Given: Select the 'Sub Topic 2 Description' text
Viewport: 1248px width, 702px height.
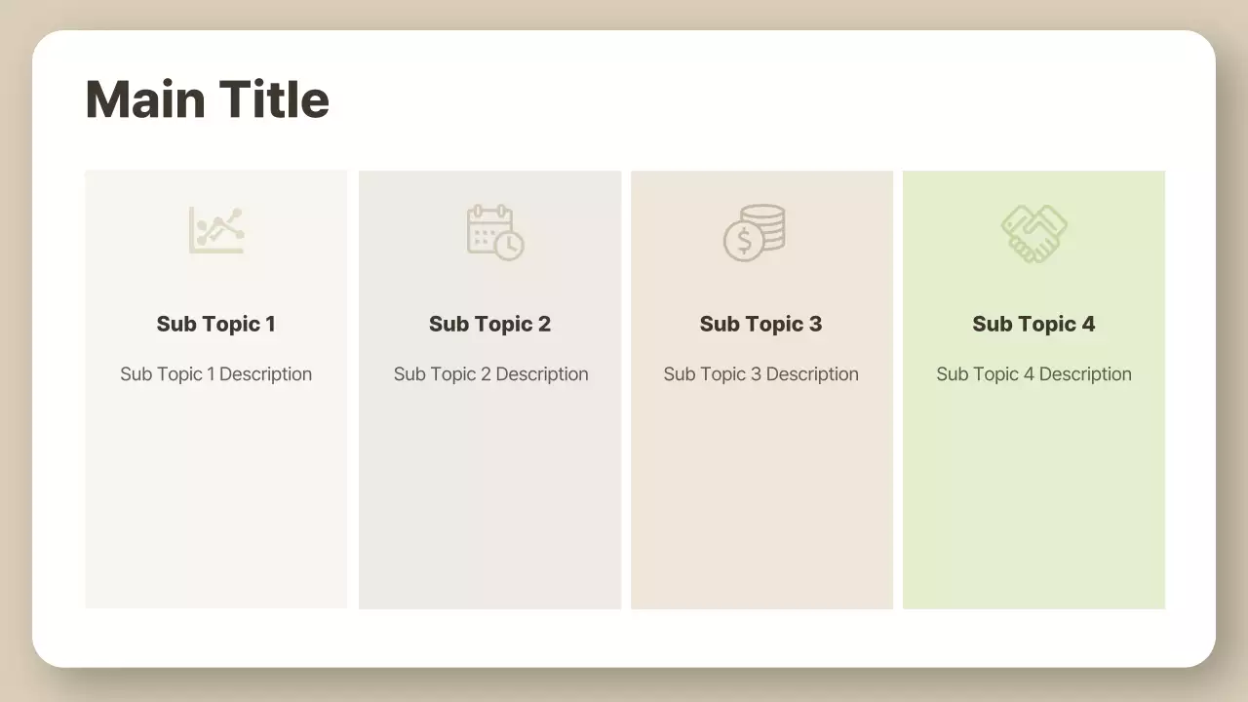Looking at the screenshot, I should tap(490, 374).
